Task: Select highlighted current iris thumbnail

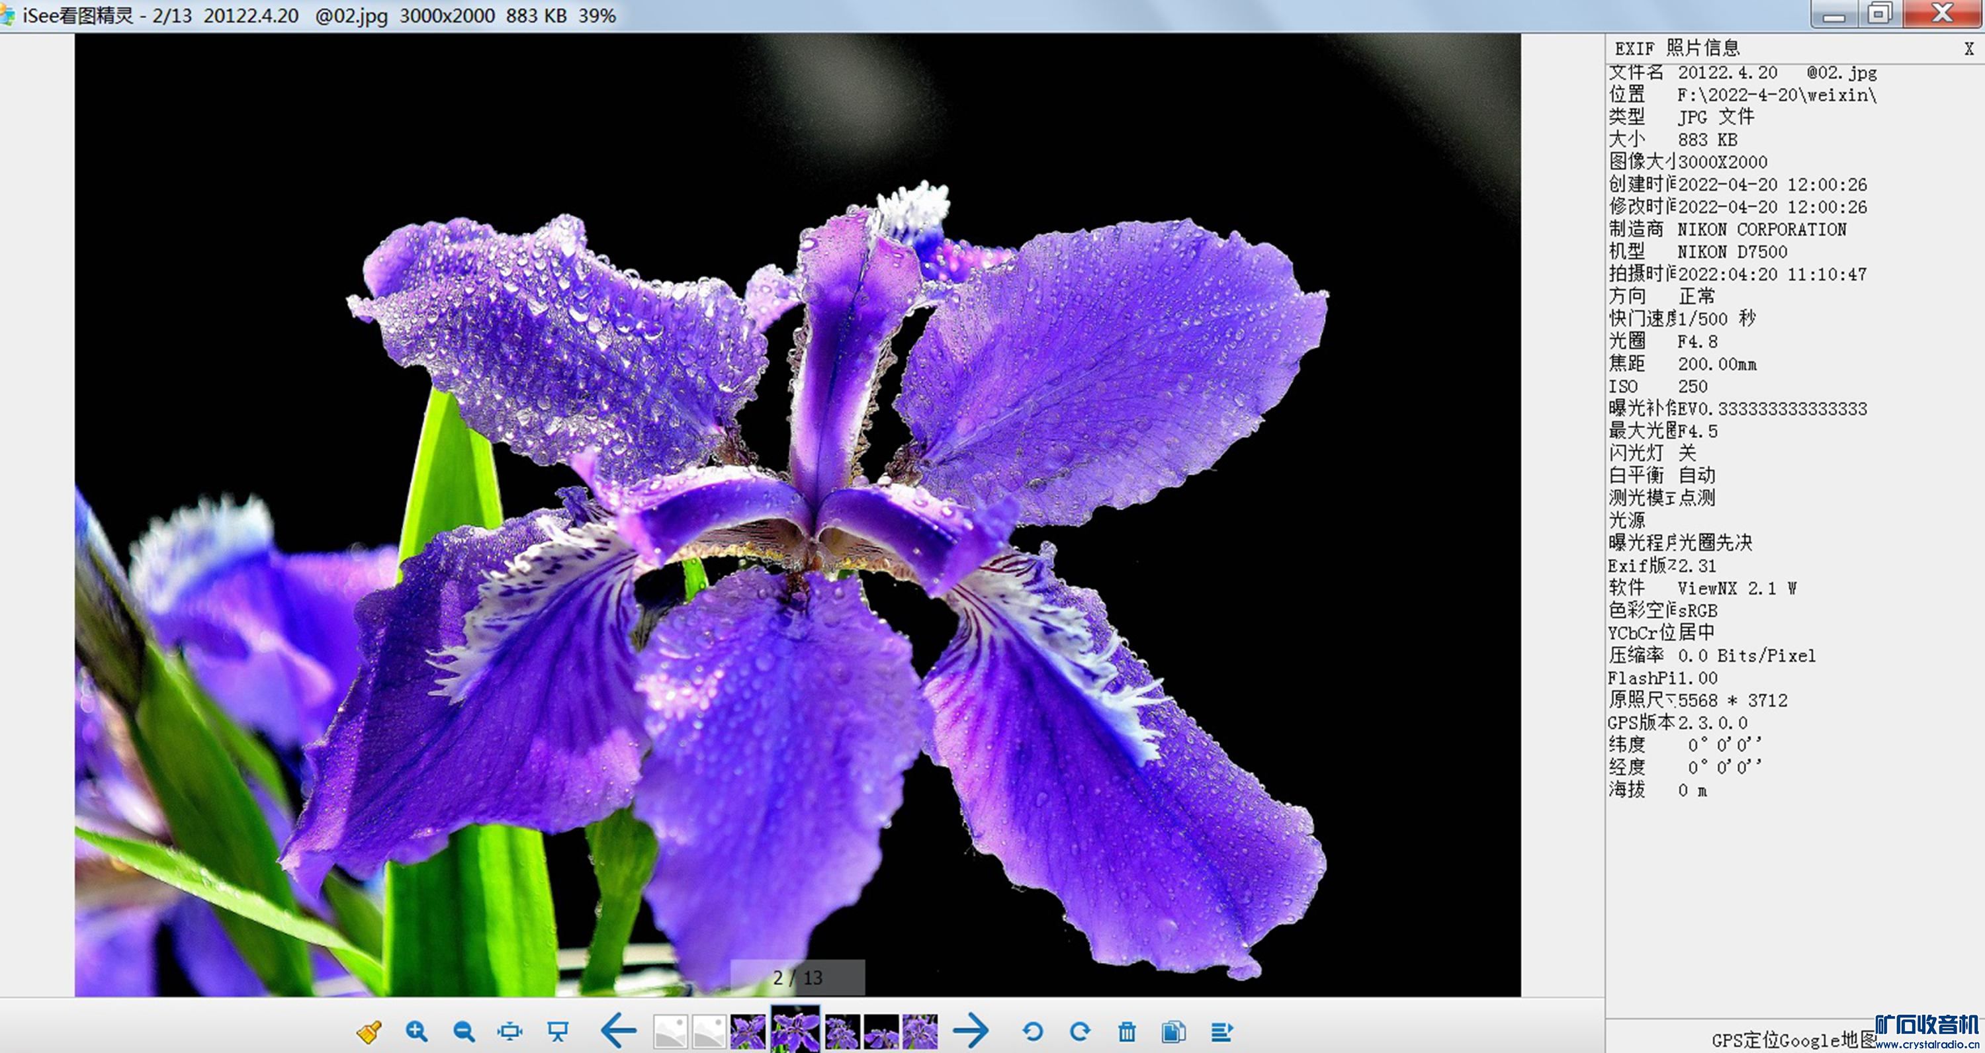Action: point(796,1029)
